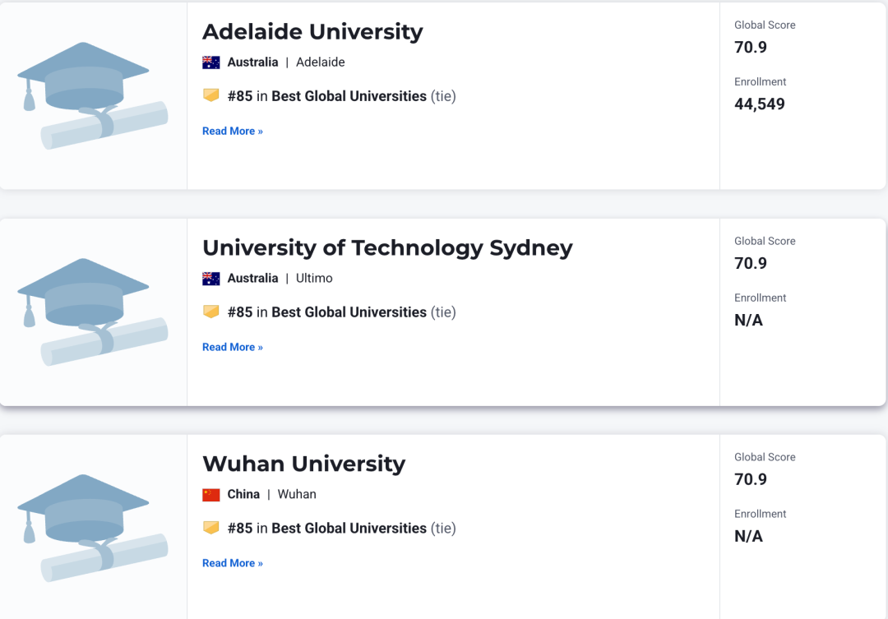Click the N/A enrollment in Wuhan card
Screen dimensions: 888x619
pyautogui.click(x=748, y=536)
